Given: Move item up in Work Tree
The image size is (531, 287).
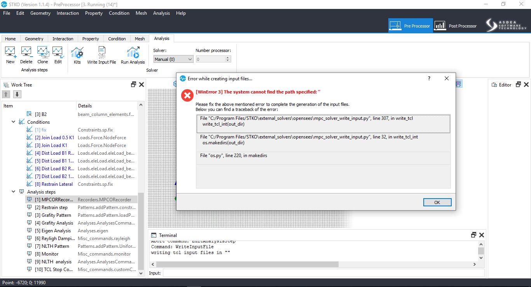Looking at the screenshot, I should point(6,94).
